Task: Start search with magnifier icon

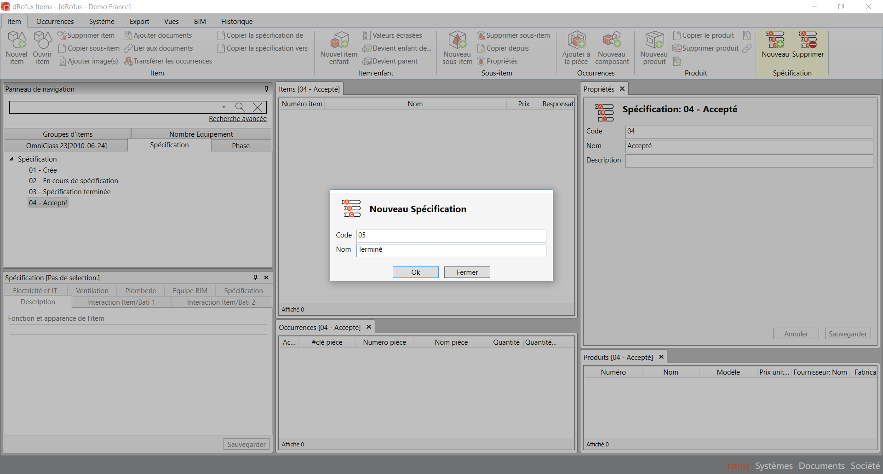Action: (240, 107)
